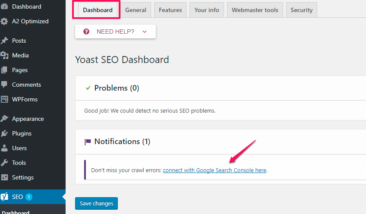Image resolution: width=366 pixels, height=214 pixels.
Task: Click the SEO notification count badge
Action: 29,197
